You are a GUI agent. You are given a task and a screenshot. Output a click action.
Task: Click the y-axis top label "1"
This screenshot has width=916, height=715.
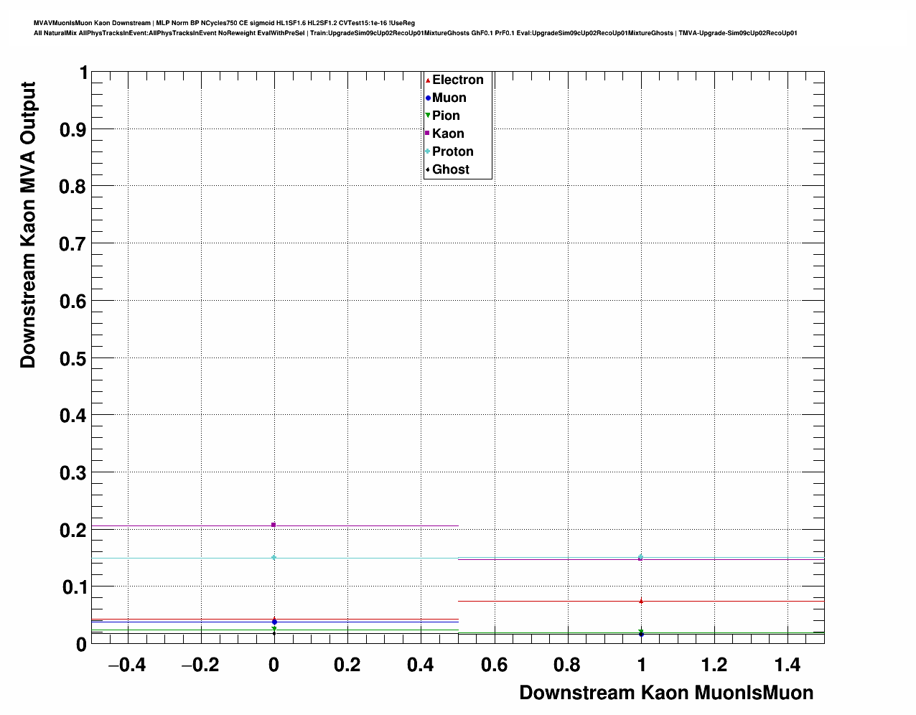tap(83, 73)
